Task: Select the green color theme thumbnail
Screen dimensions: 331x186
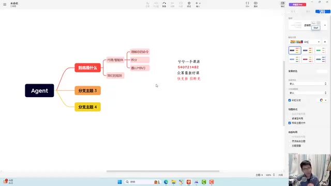Action: (321, 51)
